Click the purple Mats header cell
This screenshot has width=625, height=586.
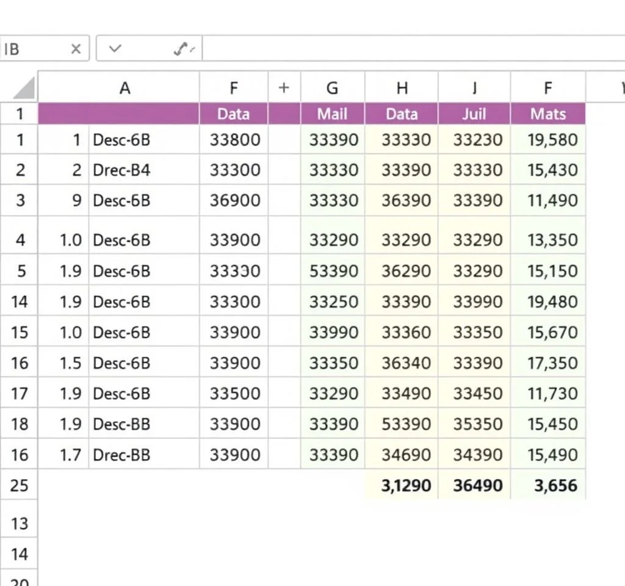(547, 114)
